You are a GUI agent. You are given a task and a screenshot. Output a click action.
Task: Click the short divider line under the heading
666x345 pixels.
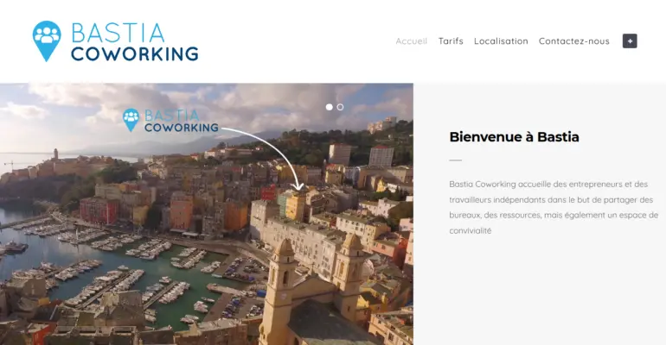click(455, 160)
